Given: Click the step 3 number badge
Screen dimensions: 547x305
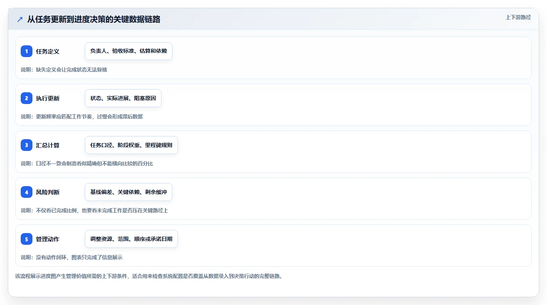Looking at the screenshot, I should [x=27, y=145].
